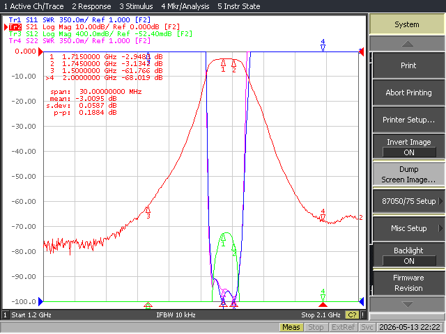Click marker 2 readout 1.7450000 GHz
The height and width of the screenshot is (334, 446).
coord(106,63)
